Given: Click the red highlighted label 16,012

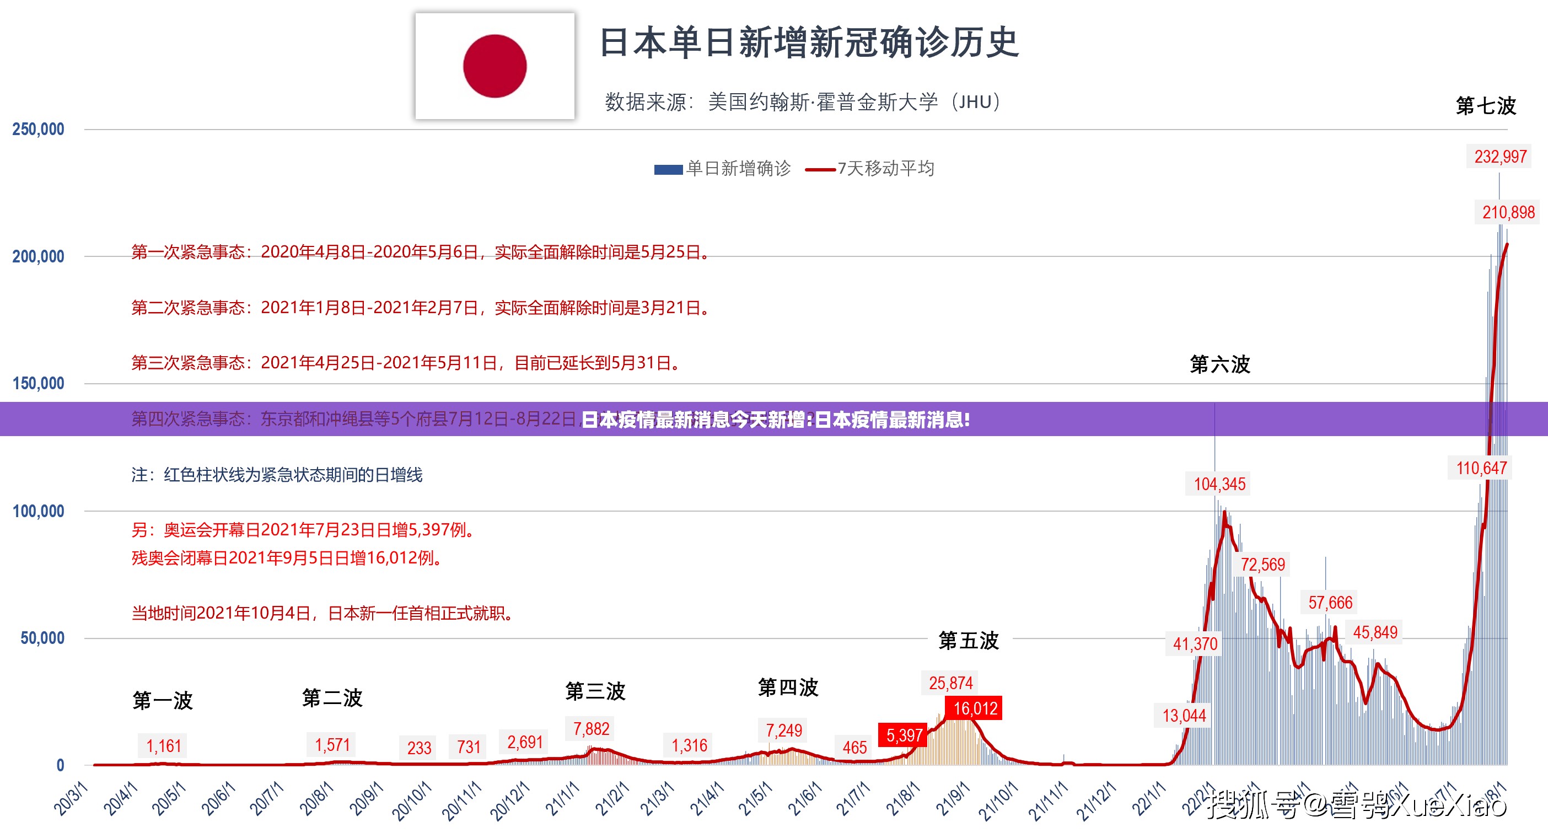Looking at the screenshot, I should click(x=975, y=709).
